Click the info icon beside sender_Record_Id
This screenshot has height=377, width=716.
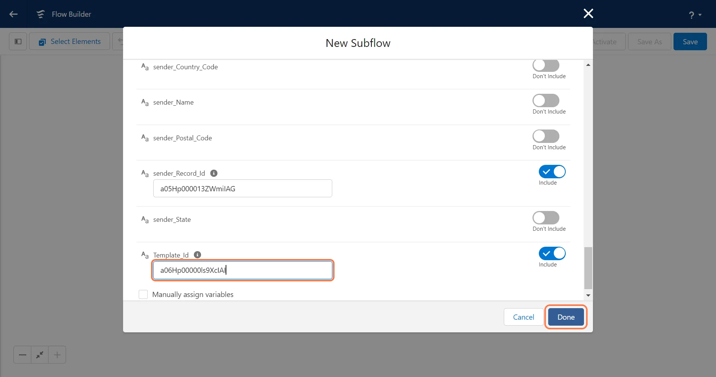pyautogui.click(x=214, y=173)
